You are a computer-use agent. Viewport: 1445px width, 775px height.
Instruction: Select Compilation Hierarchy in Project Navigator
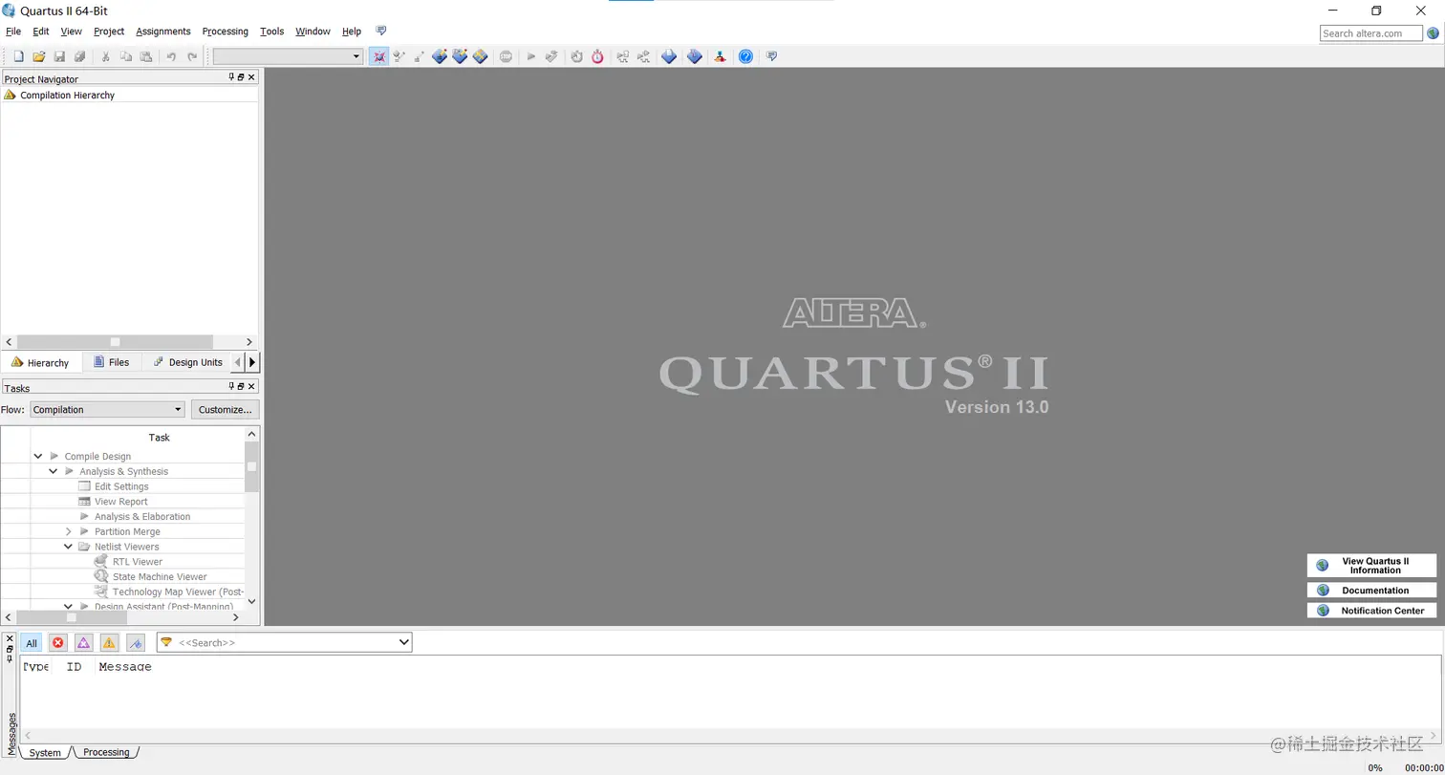(x=67, y=96)
